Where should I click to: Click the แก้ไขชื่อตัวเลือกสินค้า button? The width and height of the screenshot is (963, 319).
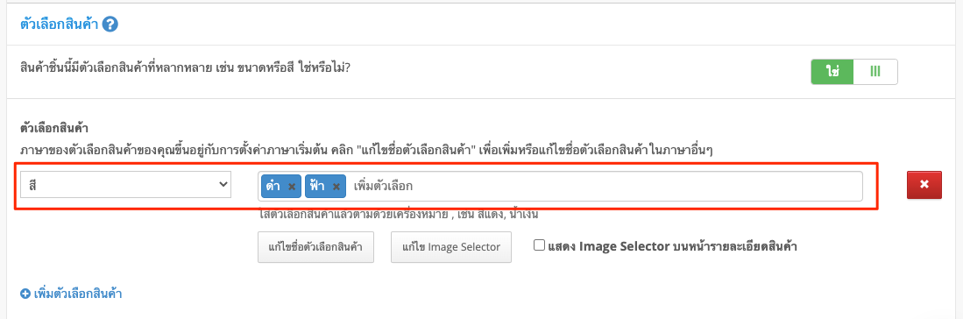(315, 247)
